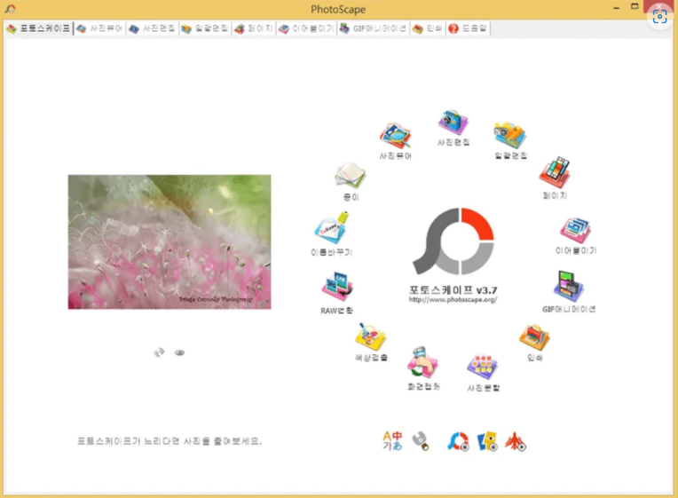Open the 이어붙이기 (Combine) circle icon
Viewport: 678px width, 498px height.
pos(576,230)
